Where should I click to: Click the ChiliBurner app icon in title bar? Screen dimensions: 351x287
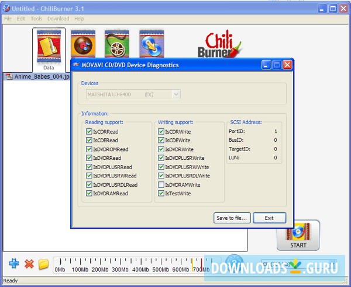pos(6,9)
